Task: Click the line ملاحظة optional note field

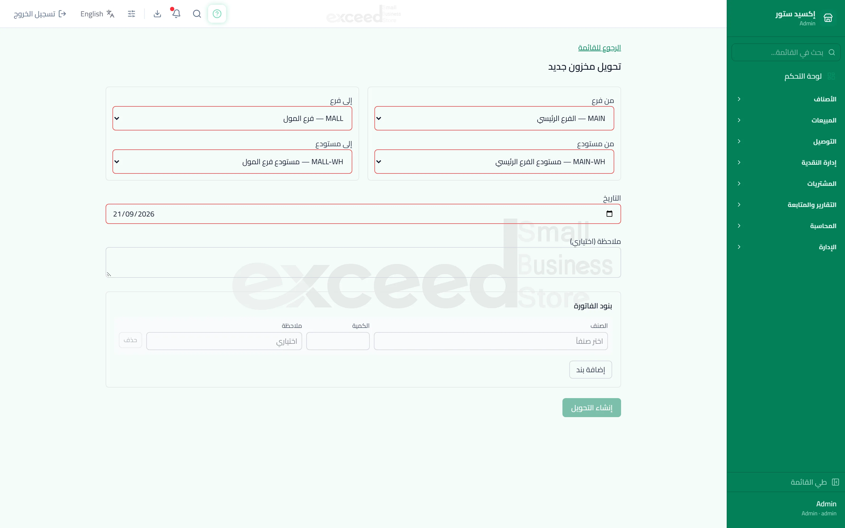Action: (224, 341)
